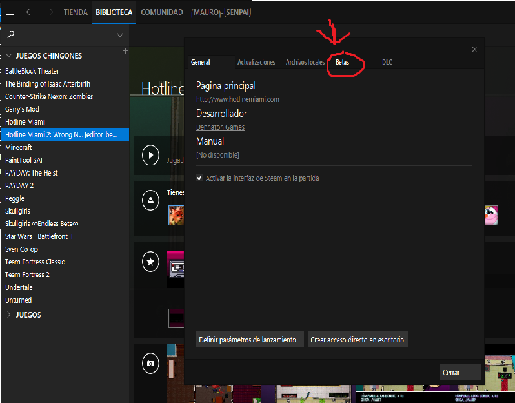Select Team Fortress Classic
Viewport: 515px width, 403px height.
pos(65,262)
